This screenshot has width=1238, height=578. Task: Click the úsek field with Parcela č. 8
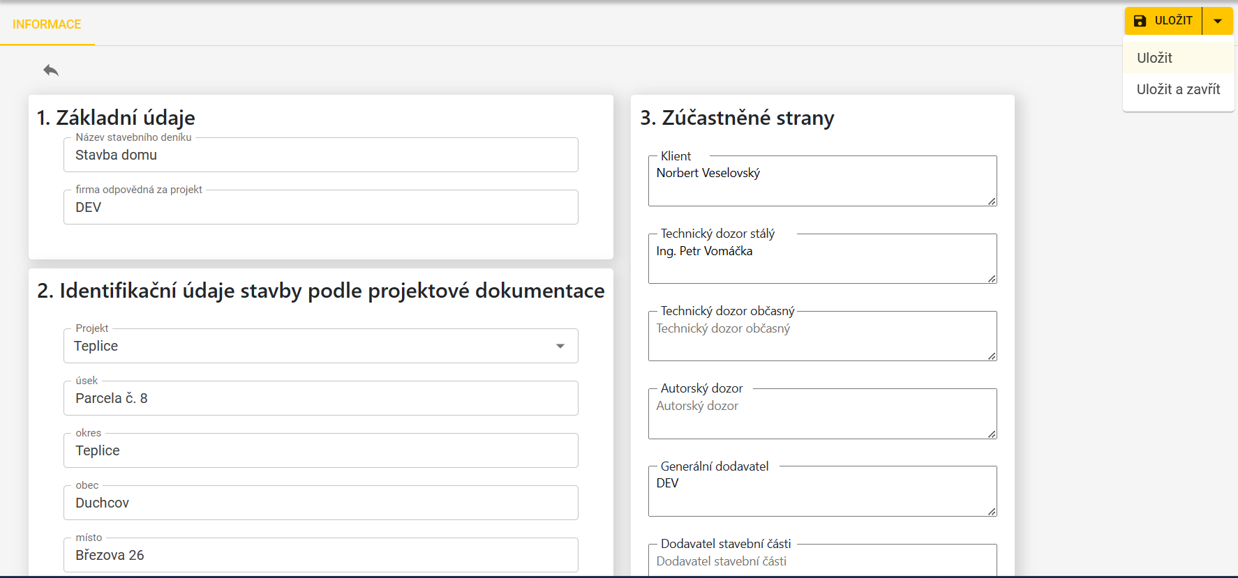click(x=320, y=398)
